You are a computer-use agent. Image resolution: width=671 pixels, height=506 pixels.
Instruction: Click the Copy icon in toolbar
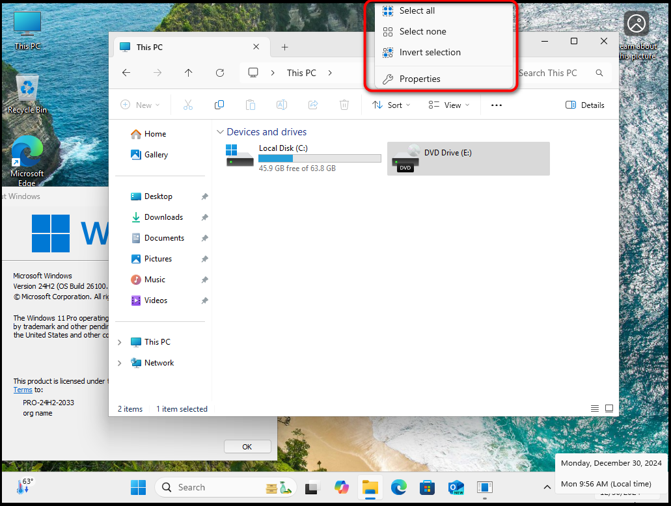pos(219,105)
